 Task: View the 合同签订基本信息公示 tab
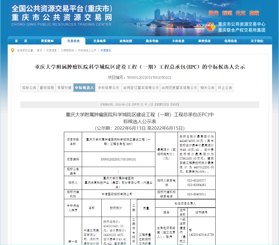coord(141,88)
